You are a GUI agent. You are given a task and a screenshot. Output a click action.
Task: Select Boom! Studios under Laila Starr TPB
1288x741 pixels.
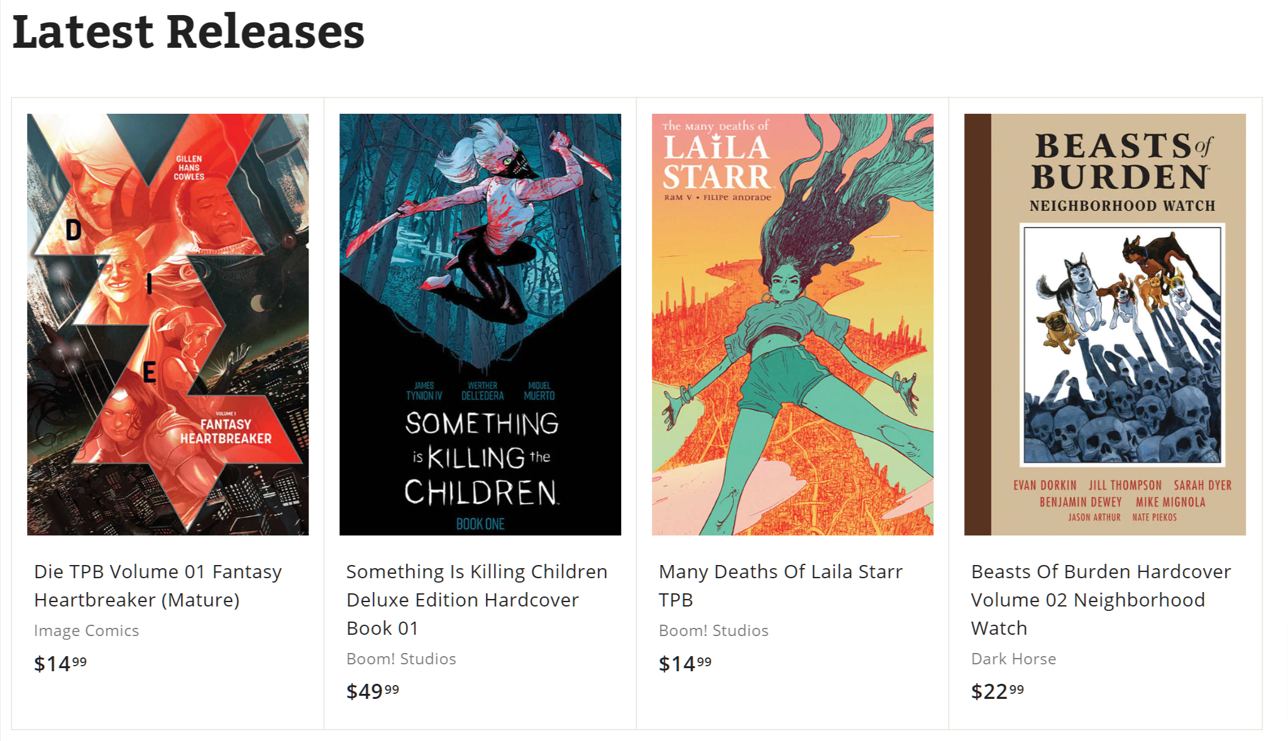point(713,630)
